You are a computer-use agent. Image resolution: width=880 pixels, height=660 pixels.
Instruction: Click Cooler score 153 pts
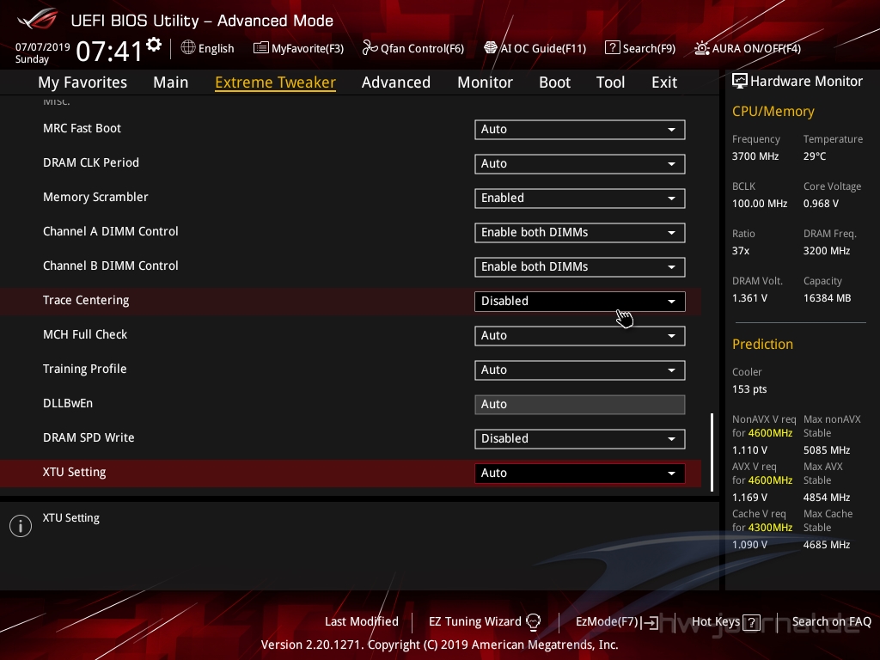click(x=749, y=389)
